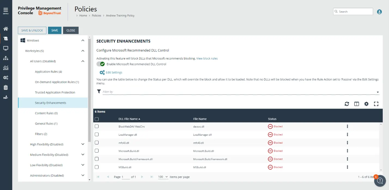The image size is (389, 190).
Task: Click BeyondTrust logo in header
Action: coord(50,13)
